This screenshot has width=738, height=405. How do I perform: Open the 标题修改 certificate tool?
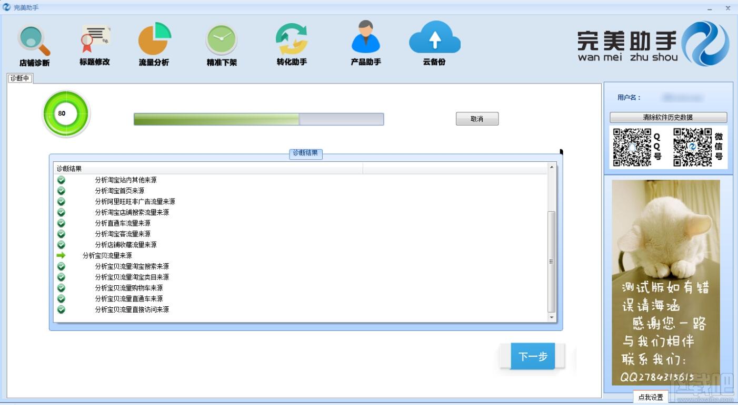coord(95,45)
